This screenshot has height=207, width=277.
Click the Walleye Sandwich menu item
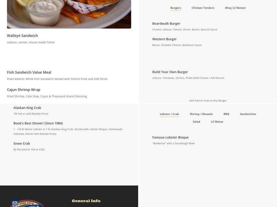pos(22,35)
